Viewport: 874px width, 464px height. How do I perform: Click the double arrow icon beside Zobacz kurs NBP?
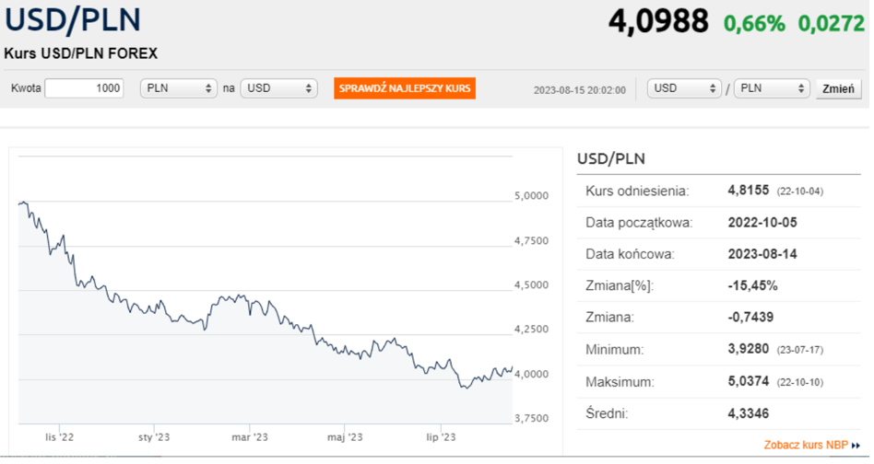coord(856,446)
